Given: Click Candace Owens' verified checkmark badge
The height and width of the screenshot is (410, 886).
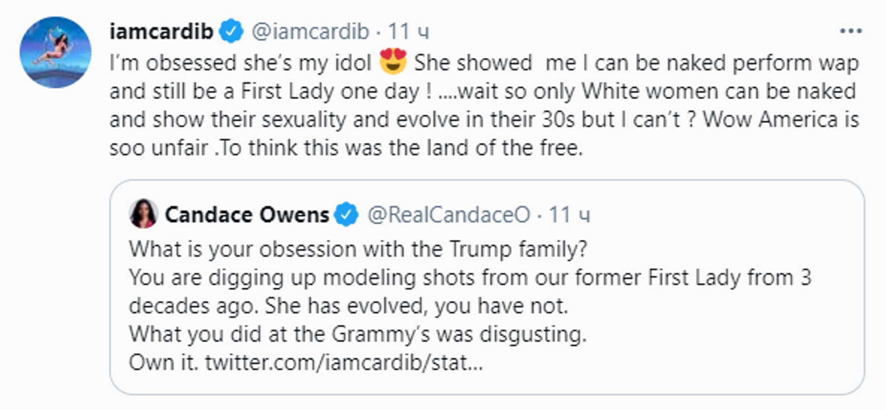Looking at the screenshot, I should (x=346, y=215).
